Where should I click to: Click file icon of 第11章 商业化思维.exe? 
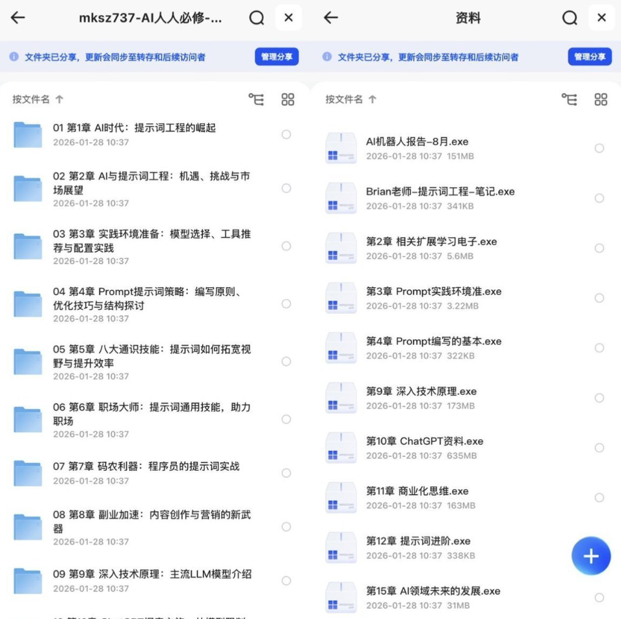341,498
